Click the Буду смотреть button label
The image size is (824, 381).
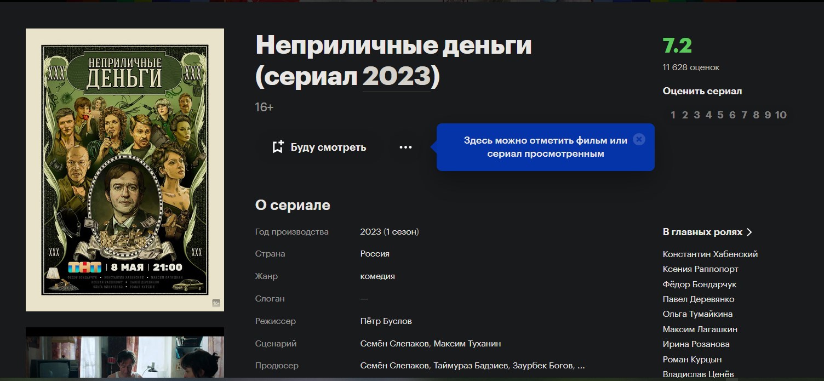click(328, 147)
